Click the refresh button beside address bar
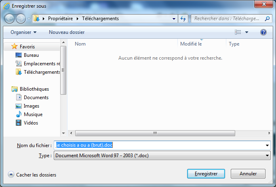276x187 pixels. [183, 19]
